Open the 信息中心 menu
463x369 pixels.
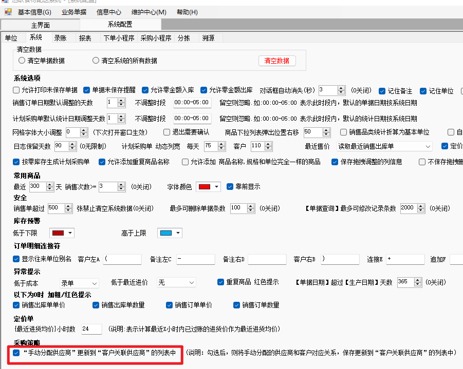tap(108, 12)
